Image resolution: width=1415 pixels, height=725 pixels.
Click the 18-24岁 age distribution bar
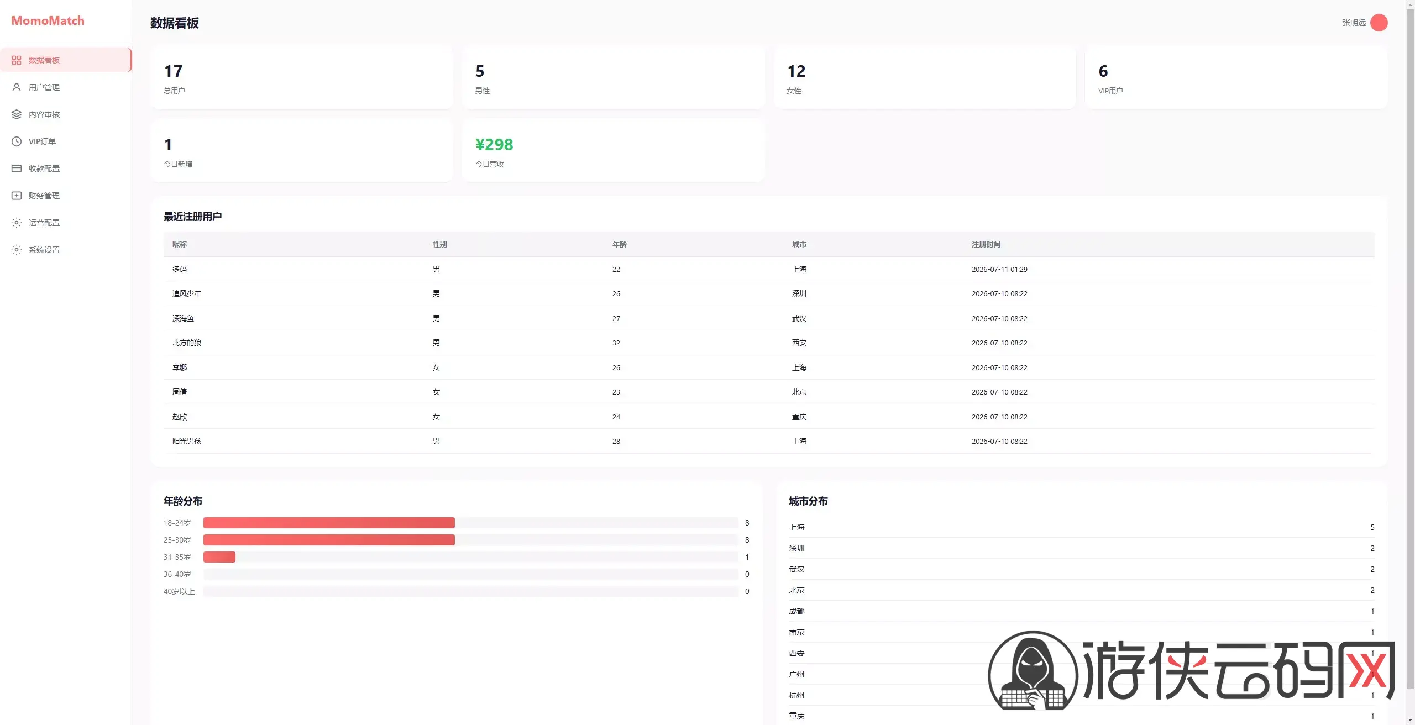(x=471, y=523)
